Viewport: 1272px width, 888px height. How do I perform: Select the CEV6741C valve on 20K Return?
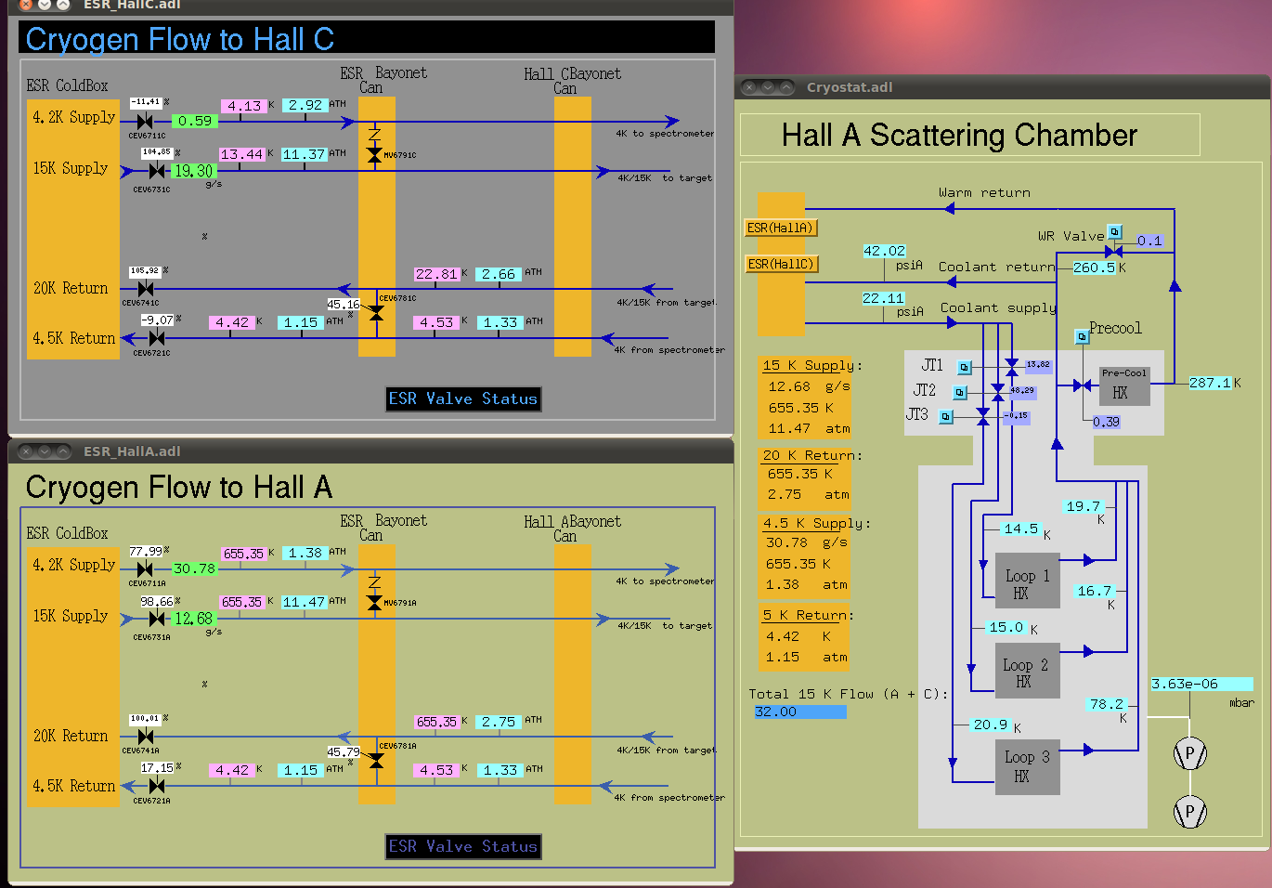(146, 289)
